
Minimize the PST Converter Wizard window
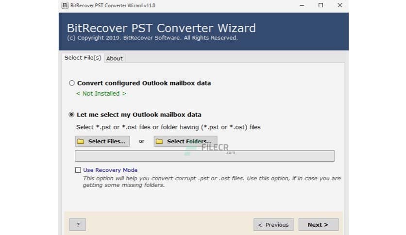(x=302, y=5)
